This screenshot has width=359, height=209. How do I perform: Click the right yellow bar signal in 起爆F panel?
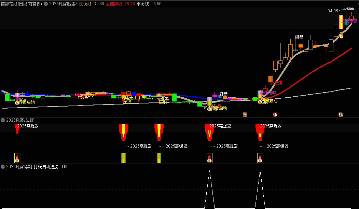[159, 158]
